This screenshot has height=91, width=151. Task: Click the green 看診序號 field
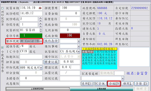click(x=31, y=36)
